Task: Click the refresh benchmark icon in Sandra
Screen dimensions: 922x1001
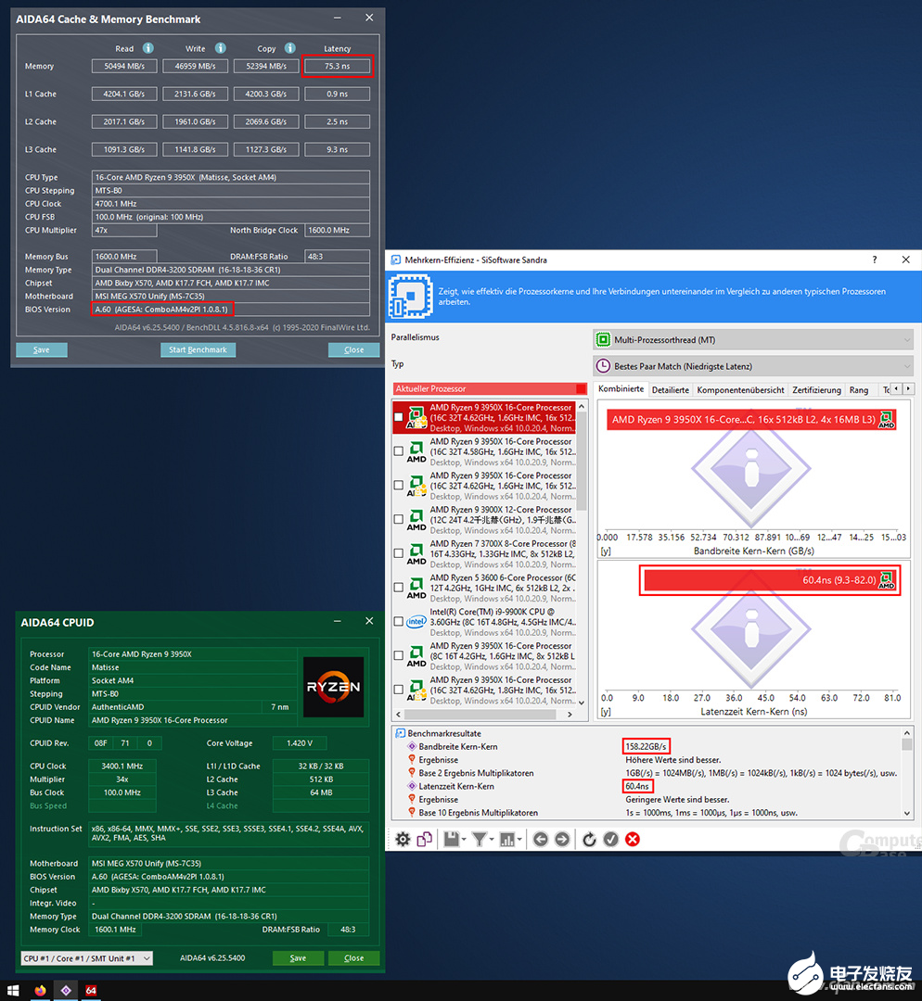Action: pos(589,839)
